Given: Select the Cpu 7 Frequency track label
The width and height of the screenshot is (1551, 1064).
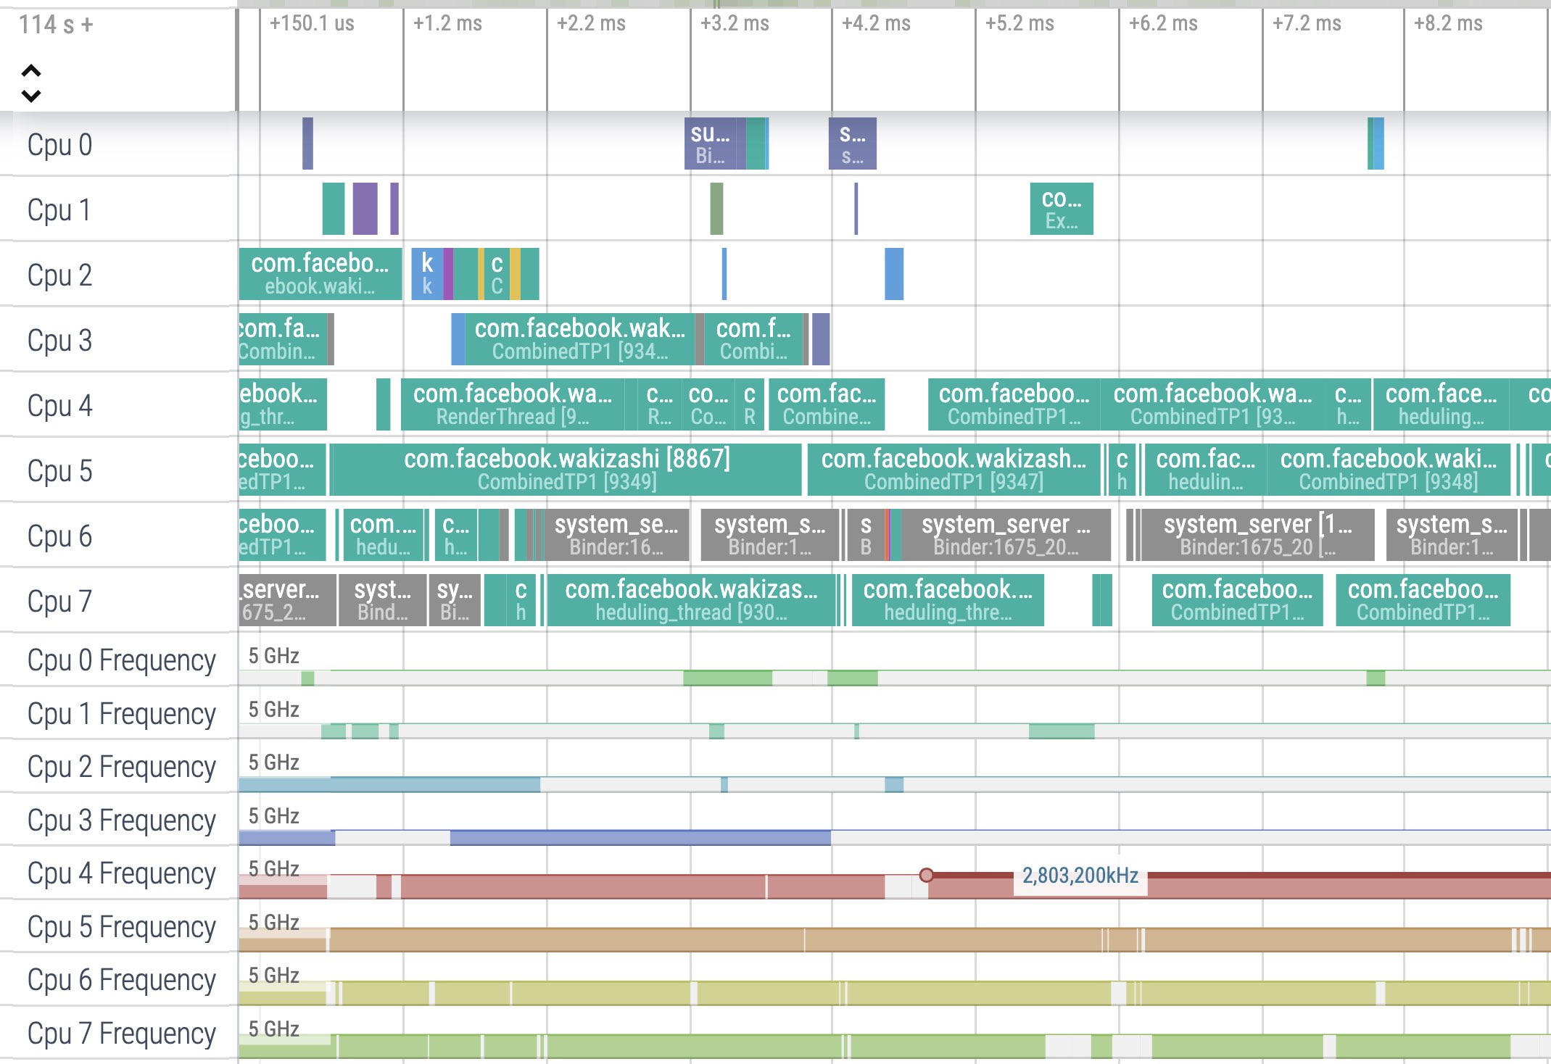Looking at the screenshot, I should tap(121, 1034).
